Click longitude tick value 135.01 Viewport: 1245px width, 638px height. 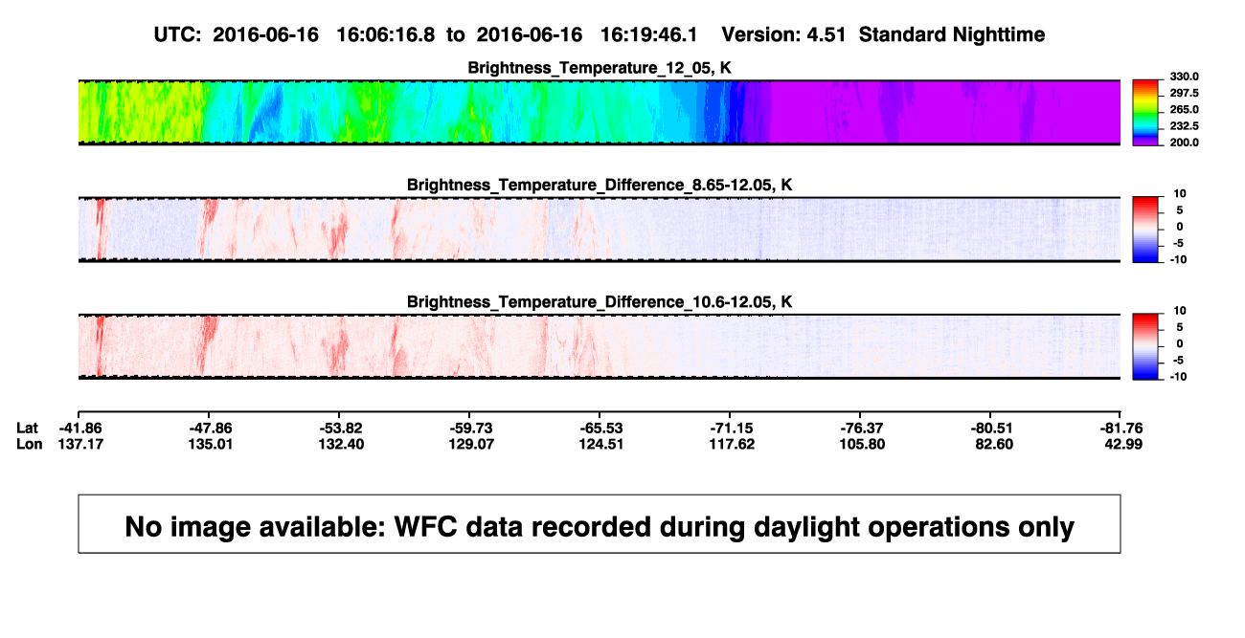click(x=209, y=444)
